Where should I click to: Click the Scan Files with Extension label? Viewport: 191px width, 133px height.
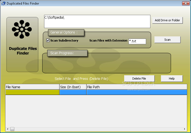coord(108,40)
